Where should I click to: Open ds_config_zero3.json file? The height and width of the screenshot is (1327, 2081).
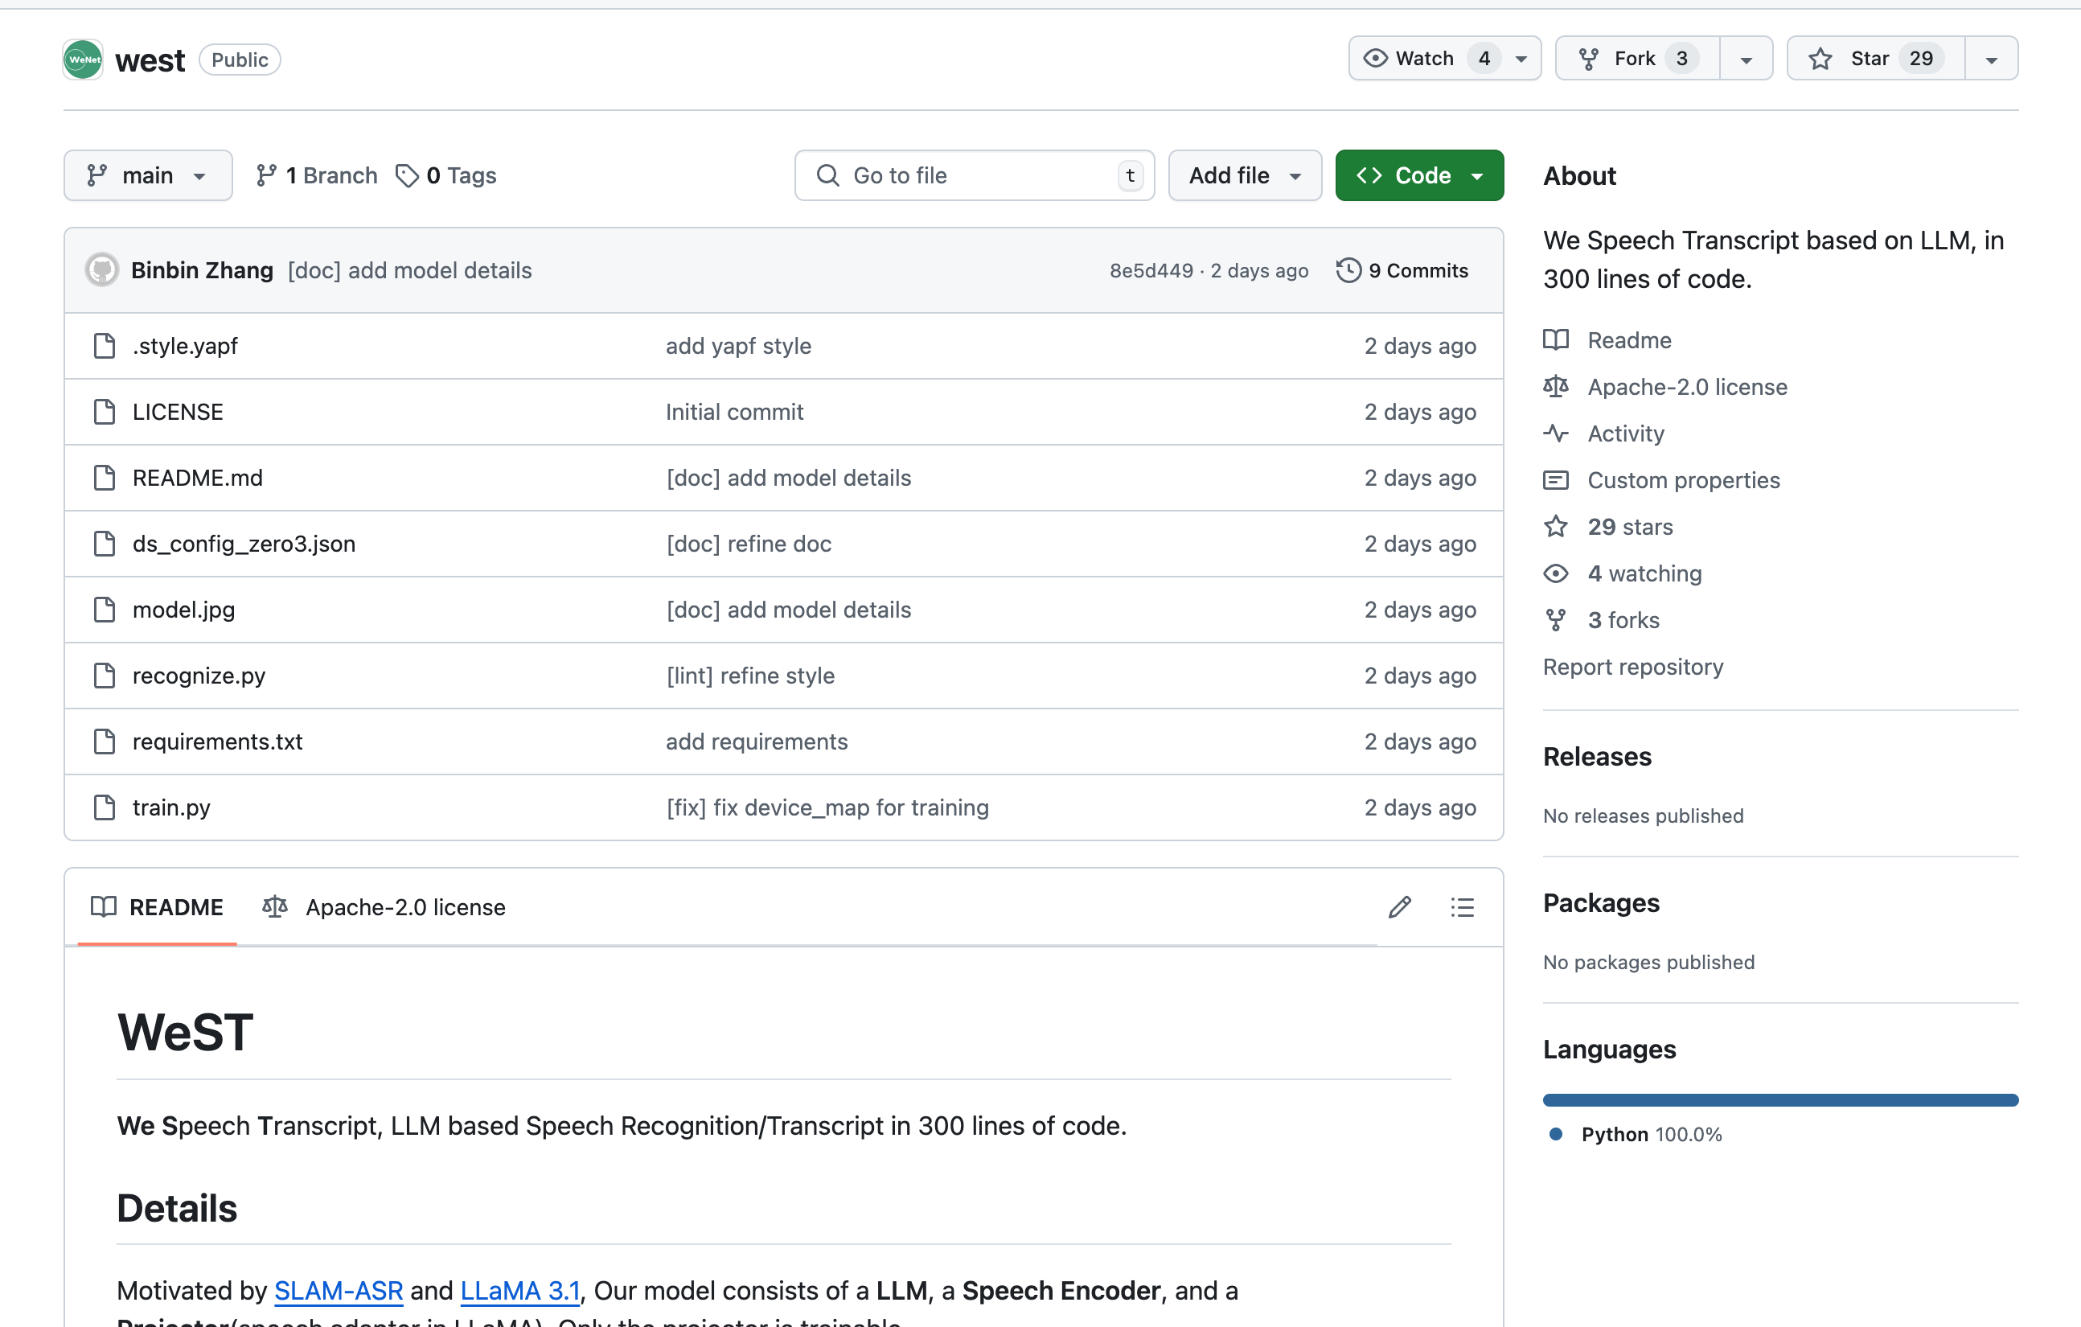tap(244, 544)
